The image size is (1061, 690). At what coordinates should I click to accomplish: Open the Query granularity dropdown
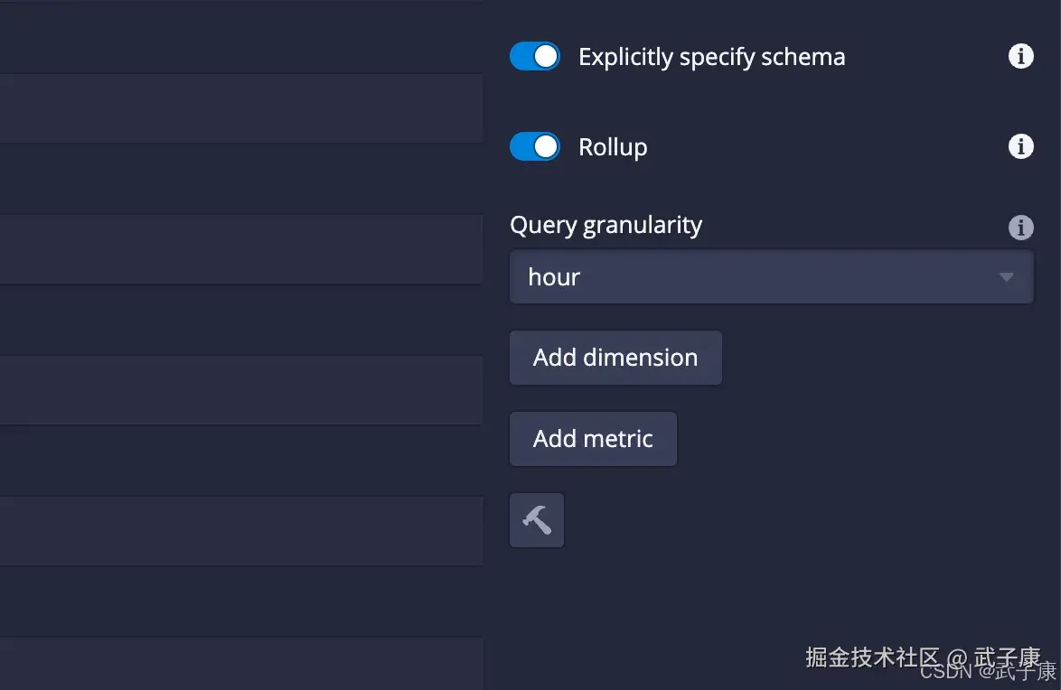(771, 276)
